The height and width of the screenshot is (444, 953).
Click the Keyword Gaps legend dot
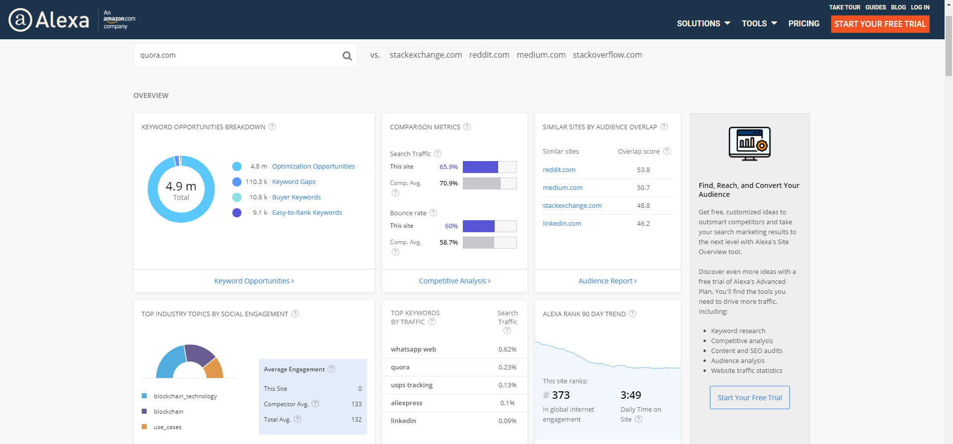(237, 182)
